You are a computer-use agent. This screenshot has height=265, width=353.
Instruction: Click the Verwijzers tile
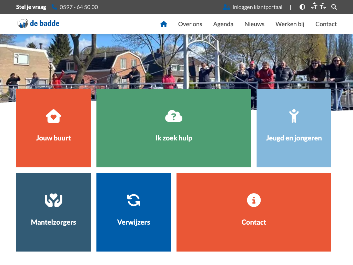click(x=133, y=212)
